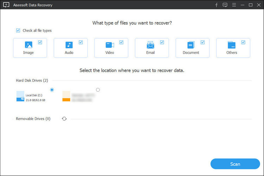Click the Email label text
Image resolution: width=264 pixels, height=176 pixels.
click(150, 53)
